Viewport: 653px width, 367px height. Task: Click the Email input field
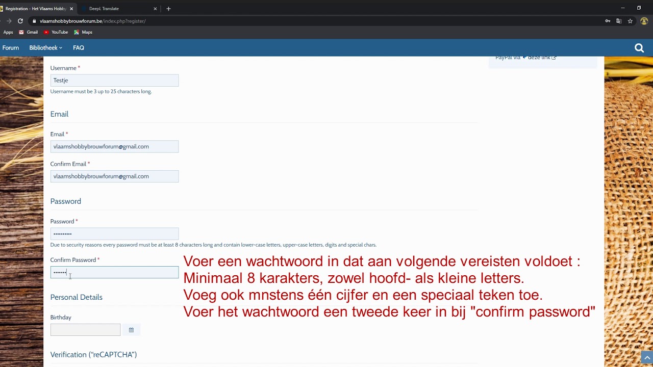(114, 146)
